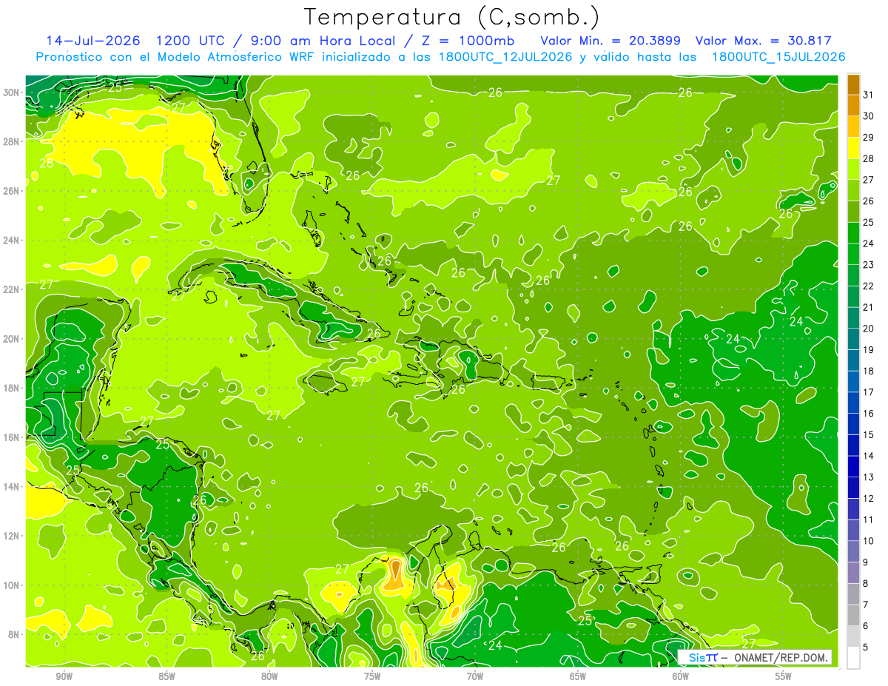888x686 pixels.
Task: Click the color scale label '20'
Action: point(869,329)
